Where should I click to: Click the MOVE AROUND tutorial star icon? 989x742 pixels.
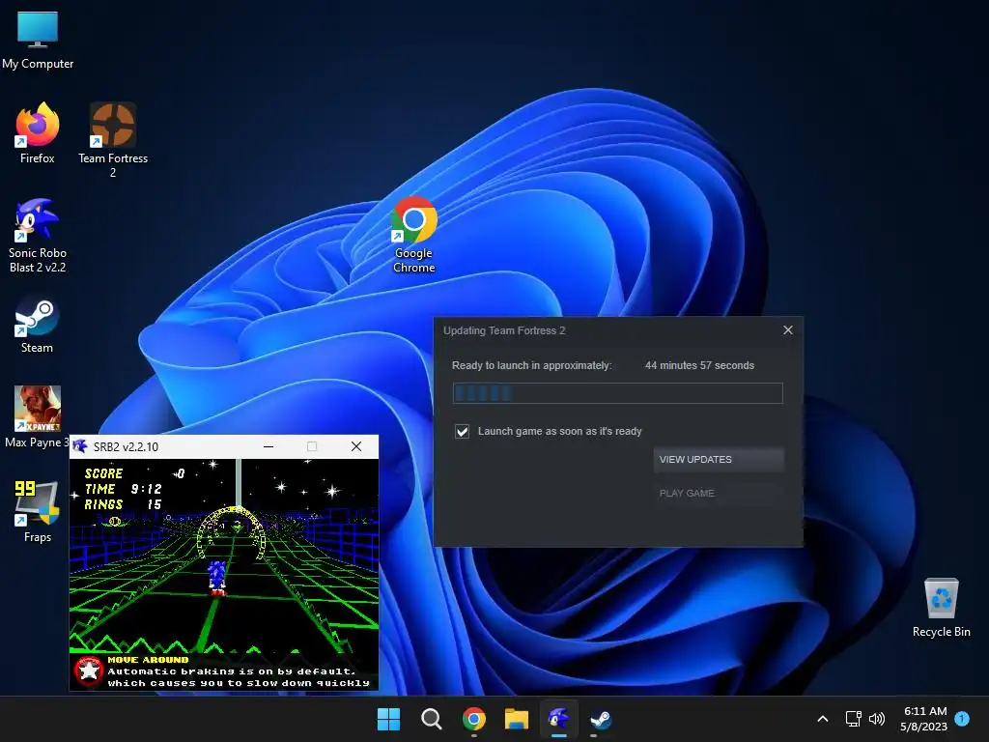coord(89,671)
